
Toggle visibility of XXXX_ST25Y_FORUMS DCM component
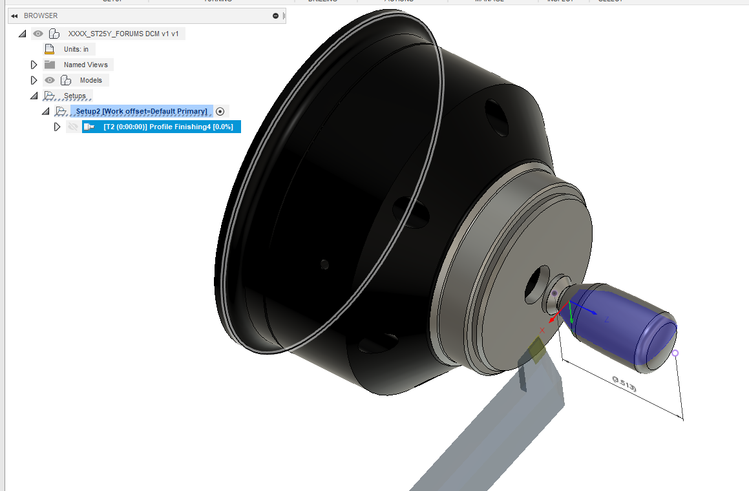[x=38, y=33]
